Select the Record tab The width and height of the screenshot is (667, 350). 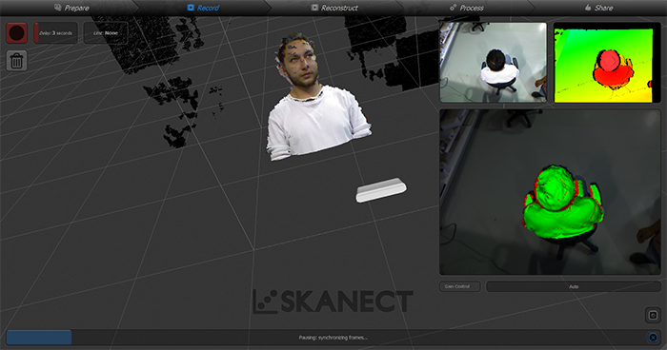(203, 8)
